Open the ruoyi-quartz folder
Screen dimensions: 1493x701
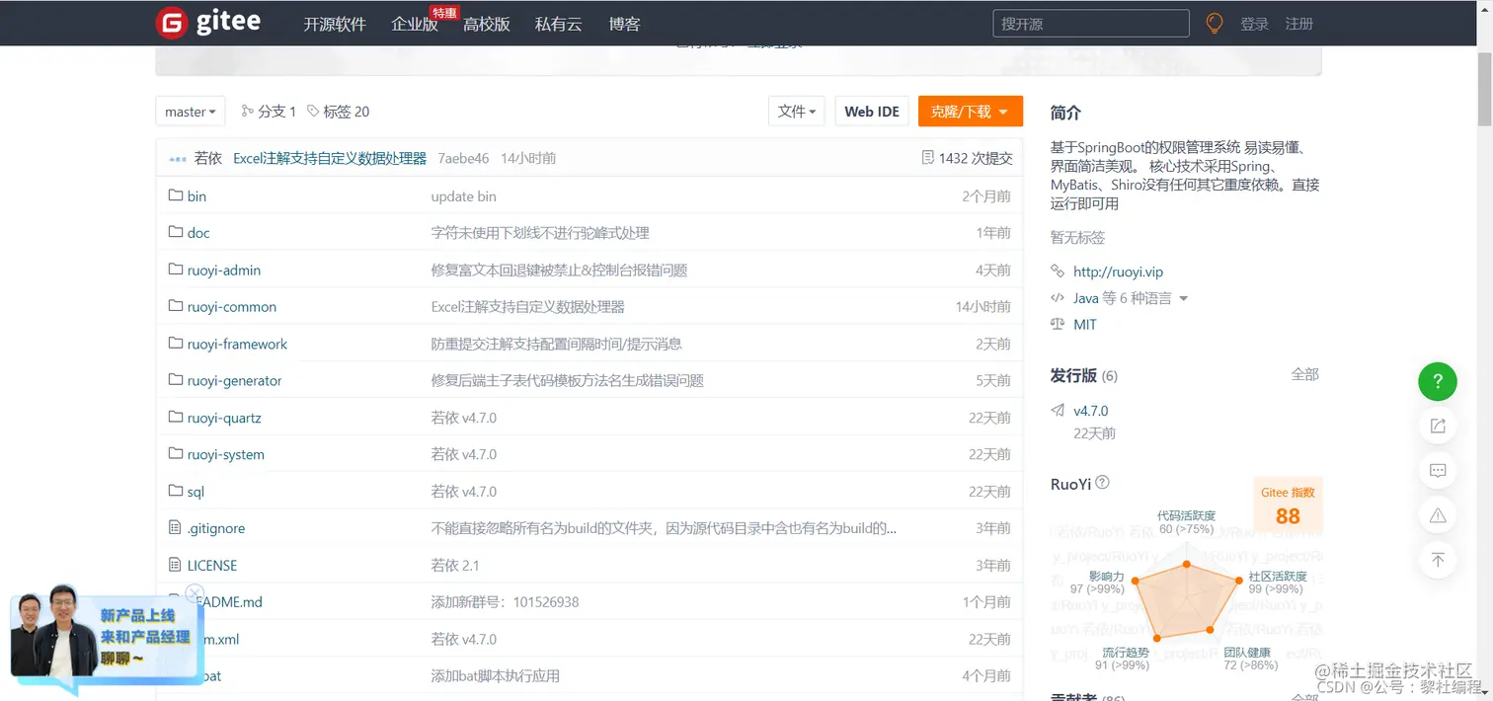[x=224, y=418]
